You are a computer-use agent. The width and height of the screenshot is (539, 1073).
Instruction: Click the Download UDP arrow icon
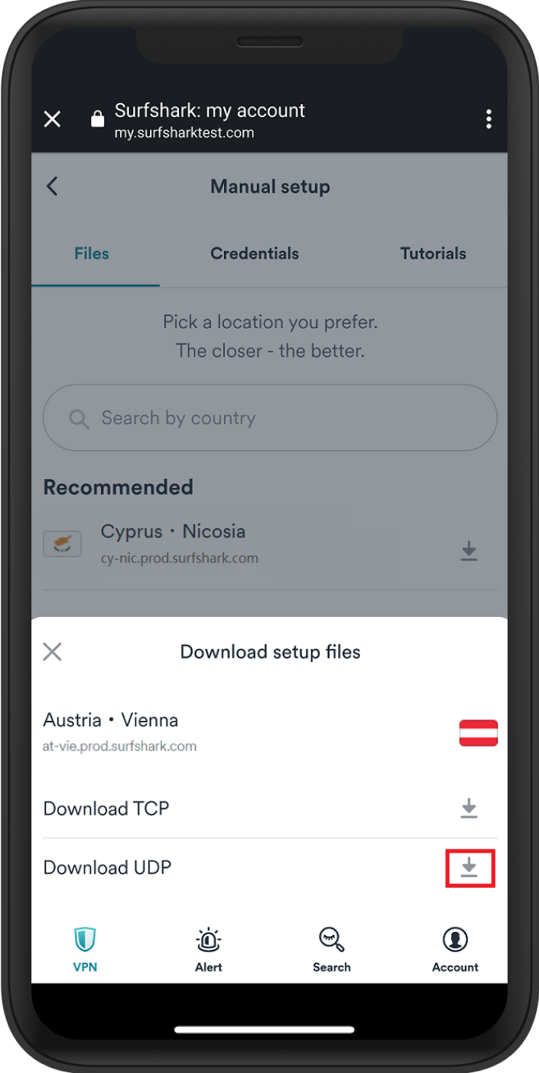click(469, 868)
